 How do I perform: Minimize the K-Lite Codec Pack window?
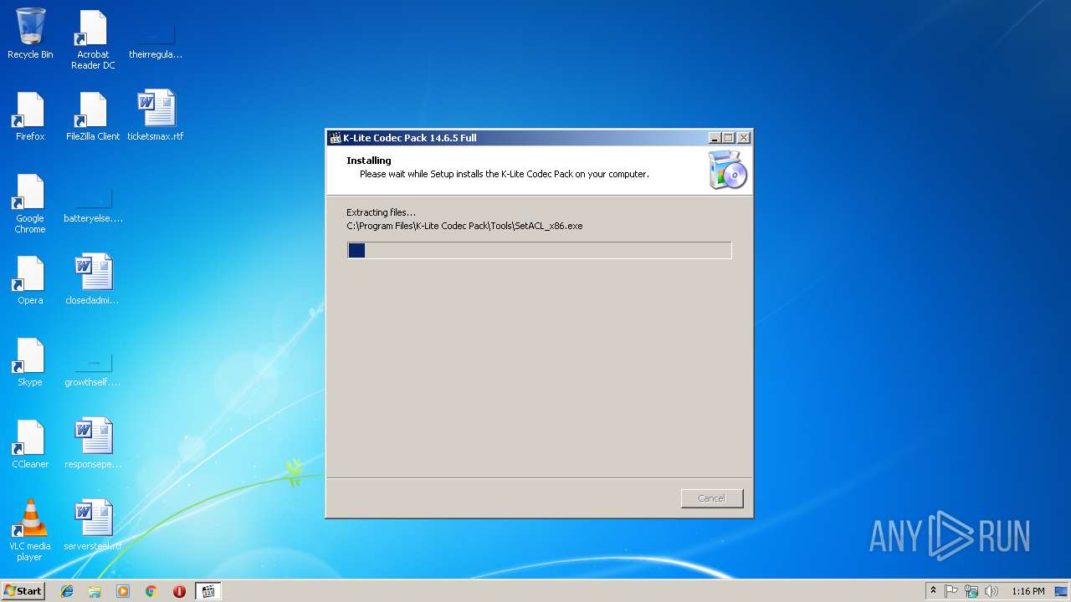pos(715,138)
